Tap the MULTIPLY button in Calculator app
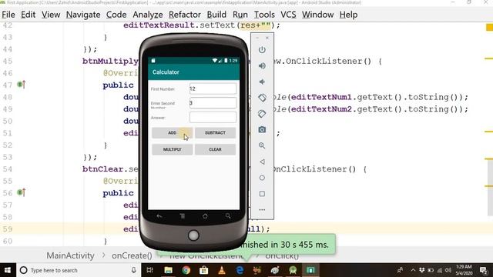The image size is (493, 277). pos(173,149)
